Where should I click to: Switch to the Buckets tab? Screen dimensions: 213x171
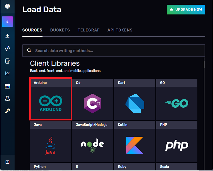[x=60, y=30]
